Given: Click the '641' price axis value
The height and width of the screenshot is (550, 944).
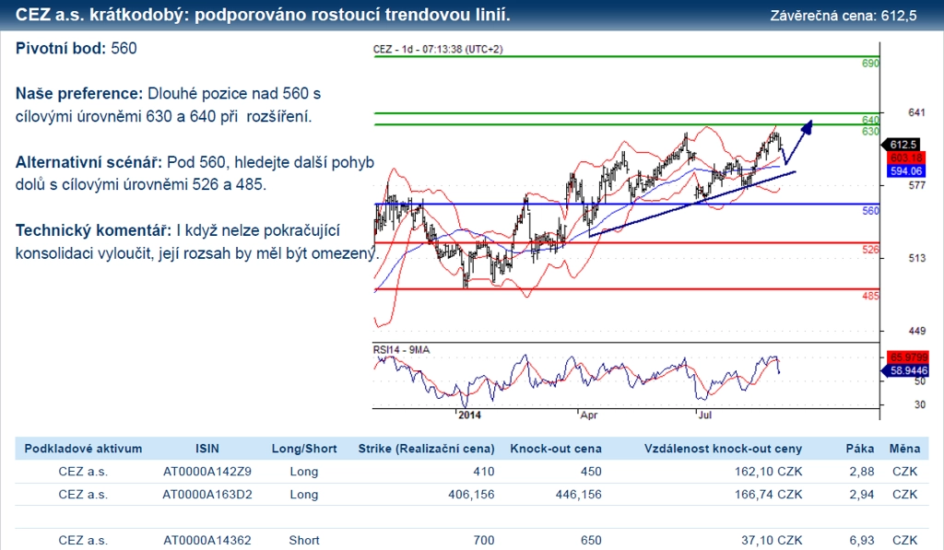Looking at the screenshot, I should (917, 112).
